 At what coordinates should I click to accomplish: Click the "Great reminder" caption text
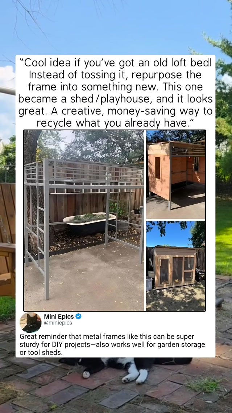pos(112,344)
